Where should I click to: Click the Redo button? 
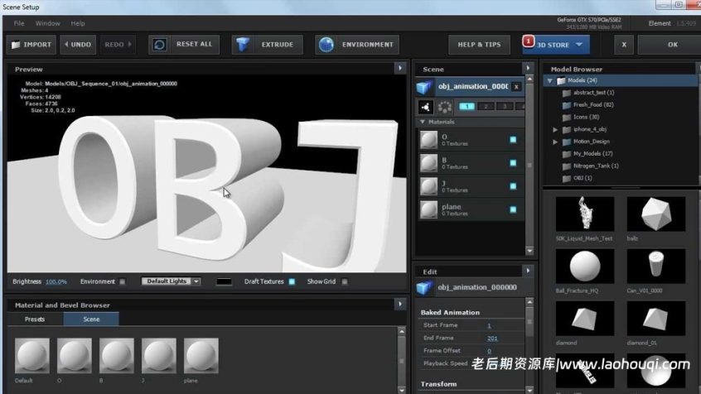point(118,45)
